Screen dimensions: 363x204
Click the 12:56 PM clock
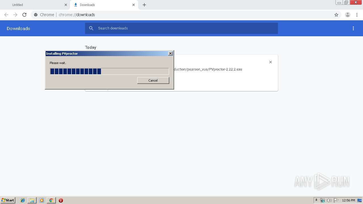[x=349, y=200]
